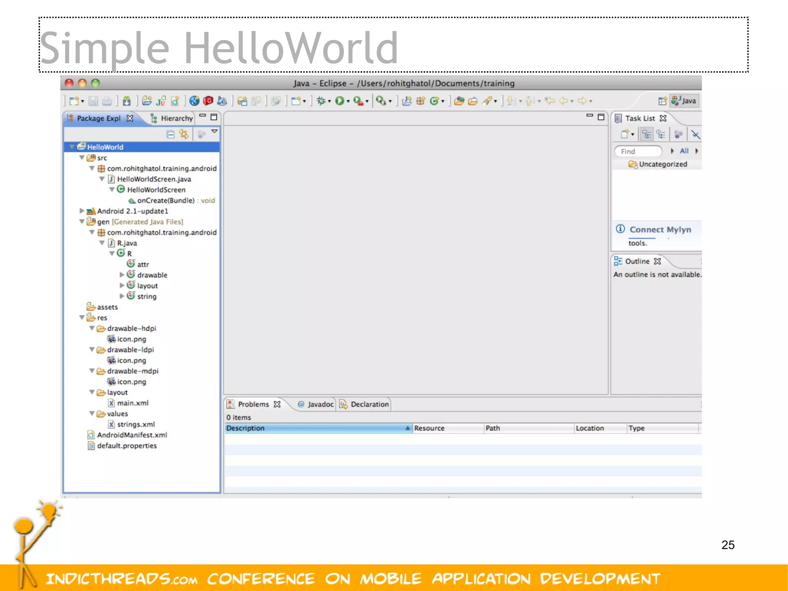Open the New wizard dropdown arrow

pyautogui.click(x=82, y=102)
